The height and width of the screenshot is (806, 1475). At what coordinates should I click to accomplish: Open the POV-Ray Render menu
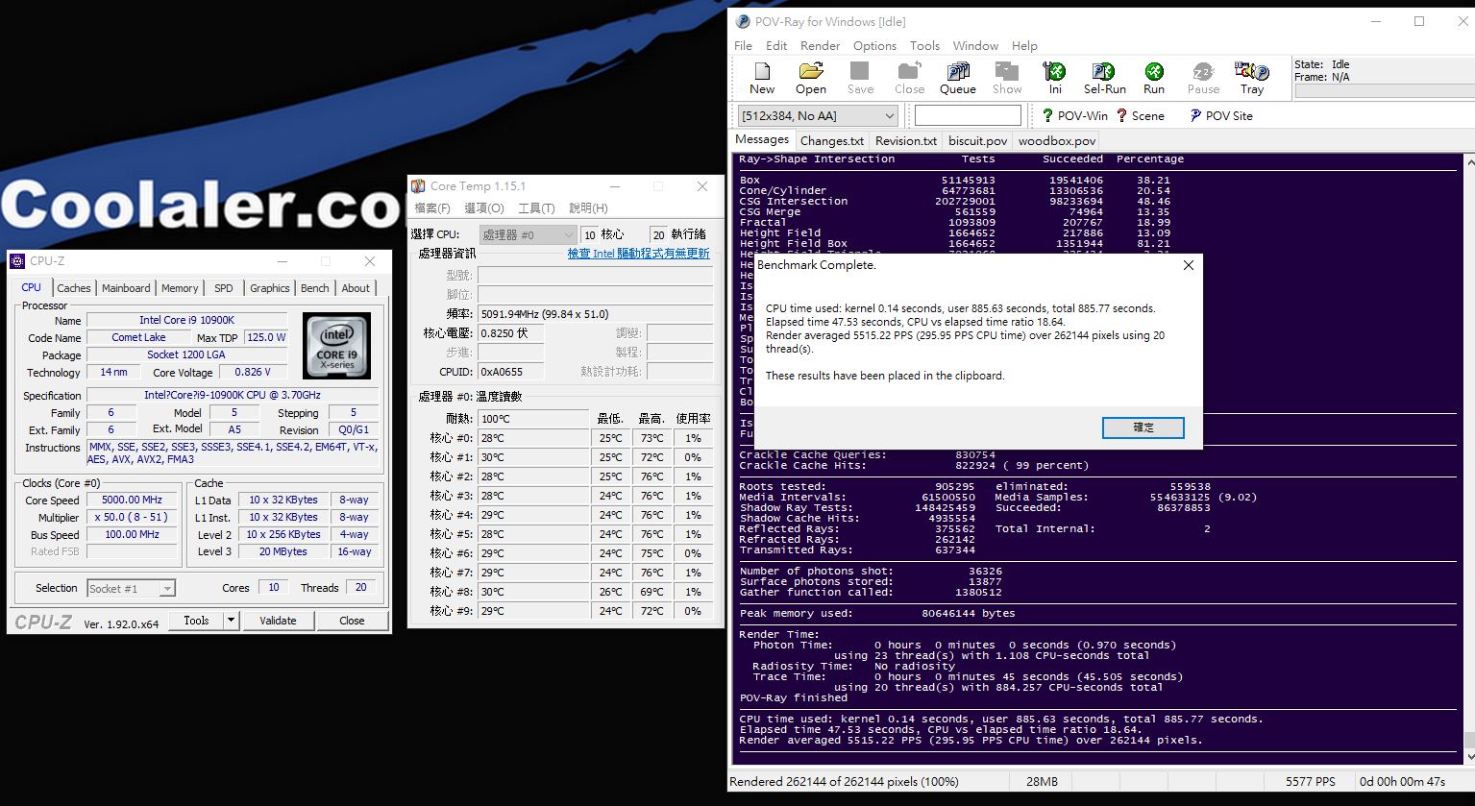[820, 45]
